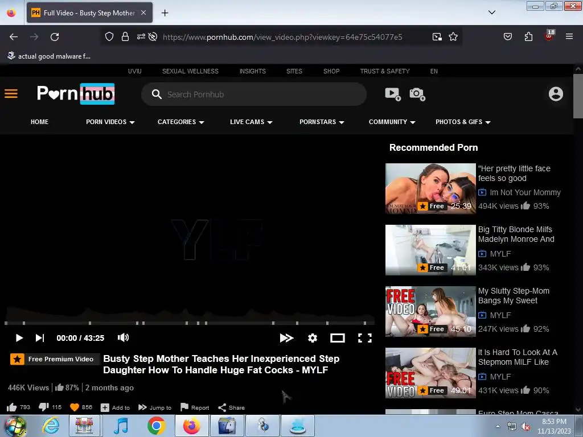Click the Add to button
The height and width of the screenshot is (437, 583).
pos(115,407)
